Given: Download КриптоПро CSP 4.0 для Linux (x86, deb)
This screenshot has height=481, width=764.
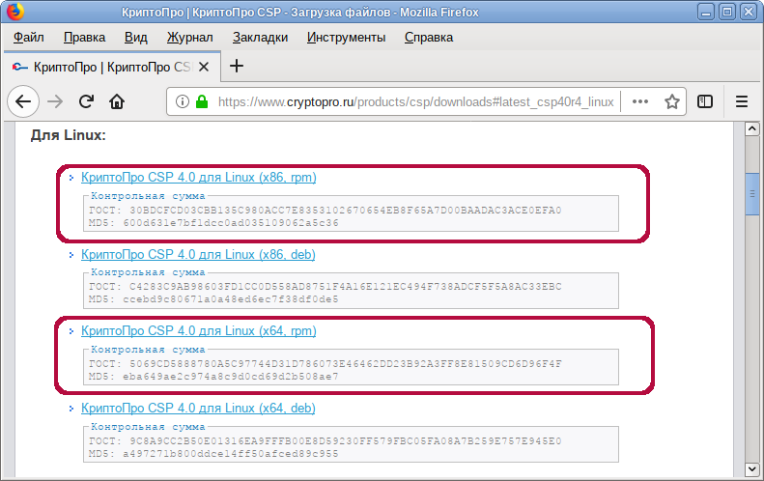Looking at the screenshot, I should click(198, 254).
